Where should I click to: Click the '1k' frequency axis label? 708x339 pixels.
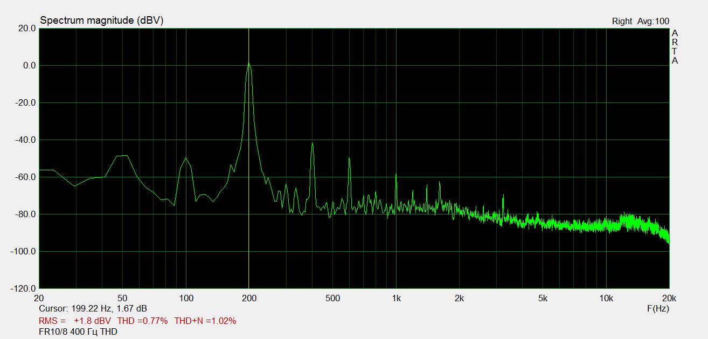click(396, 299)
